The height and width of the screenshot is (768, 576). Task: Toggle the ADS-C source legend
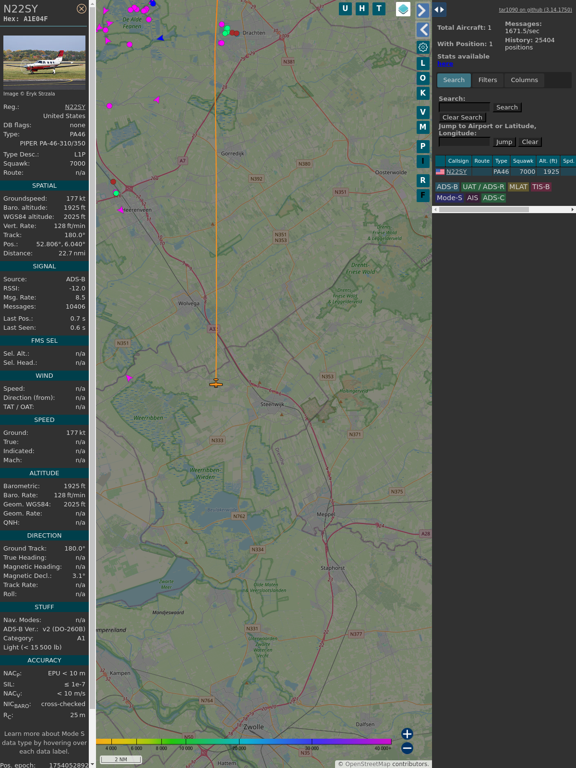pos(494,198)
